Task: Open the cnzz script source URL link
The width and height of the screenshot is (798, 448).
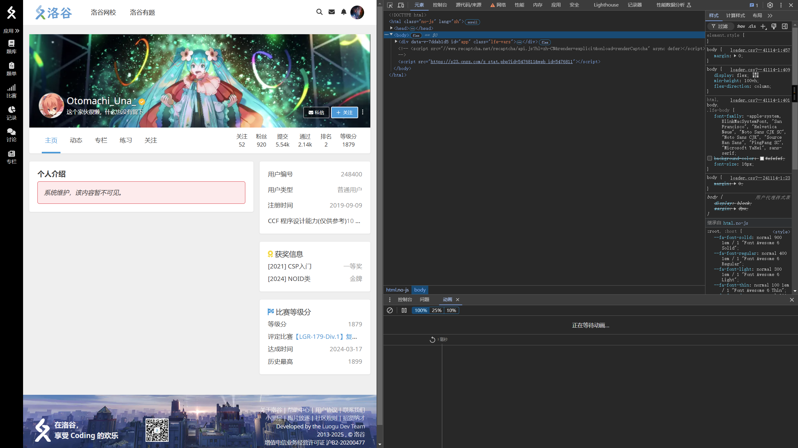Action: 502,62
